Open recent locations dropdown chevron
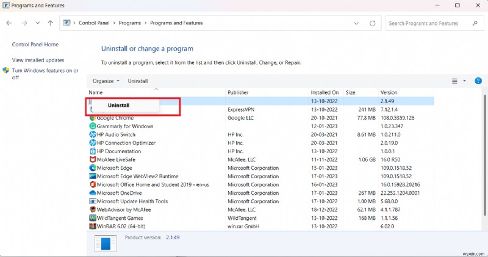This screenshot has width=488, height=257. tap(38, 23)
